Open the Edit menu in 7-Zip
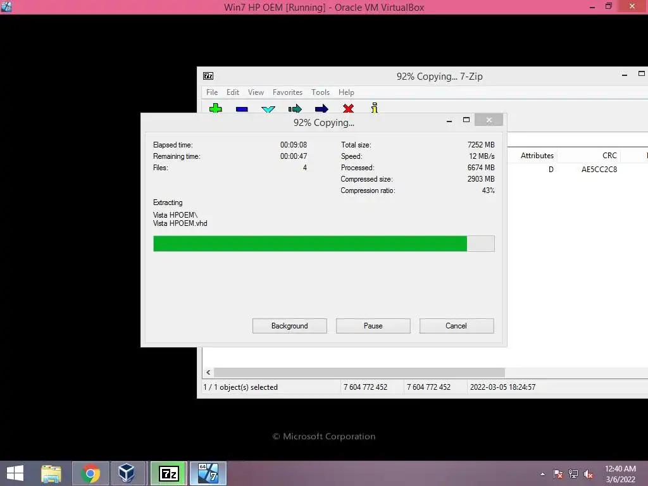This screenshot has height=486, width=648. coord(233,92)
